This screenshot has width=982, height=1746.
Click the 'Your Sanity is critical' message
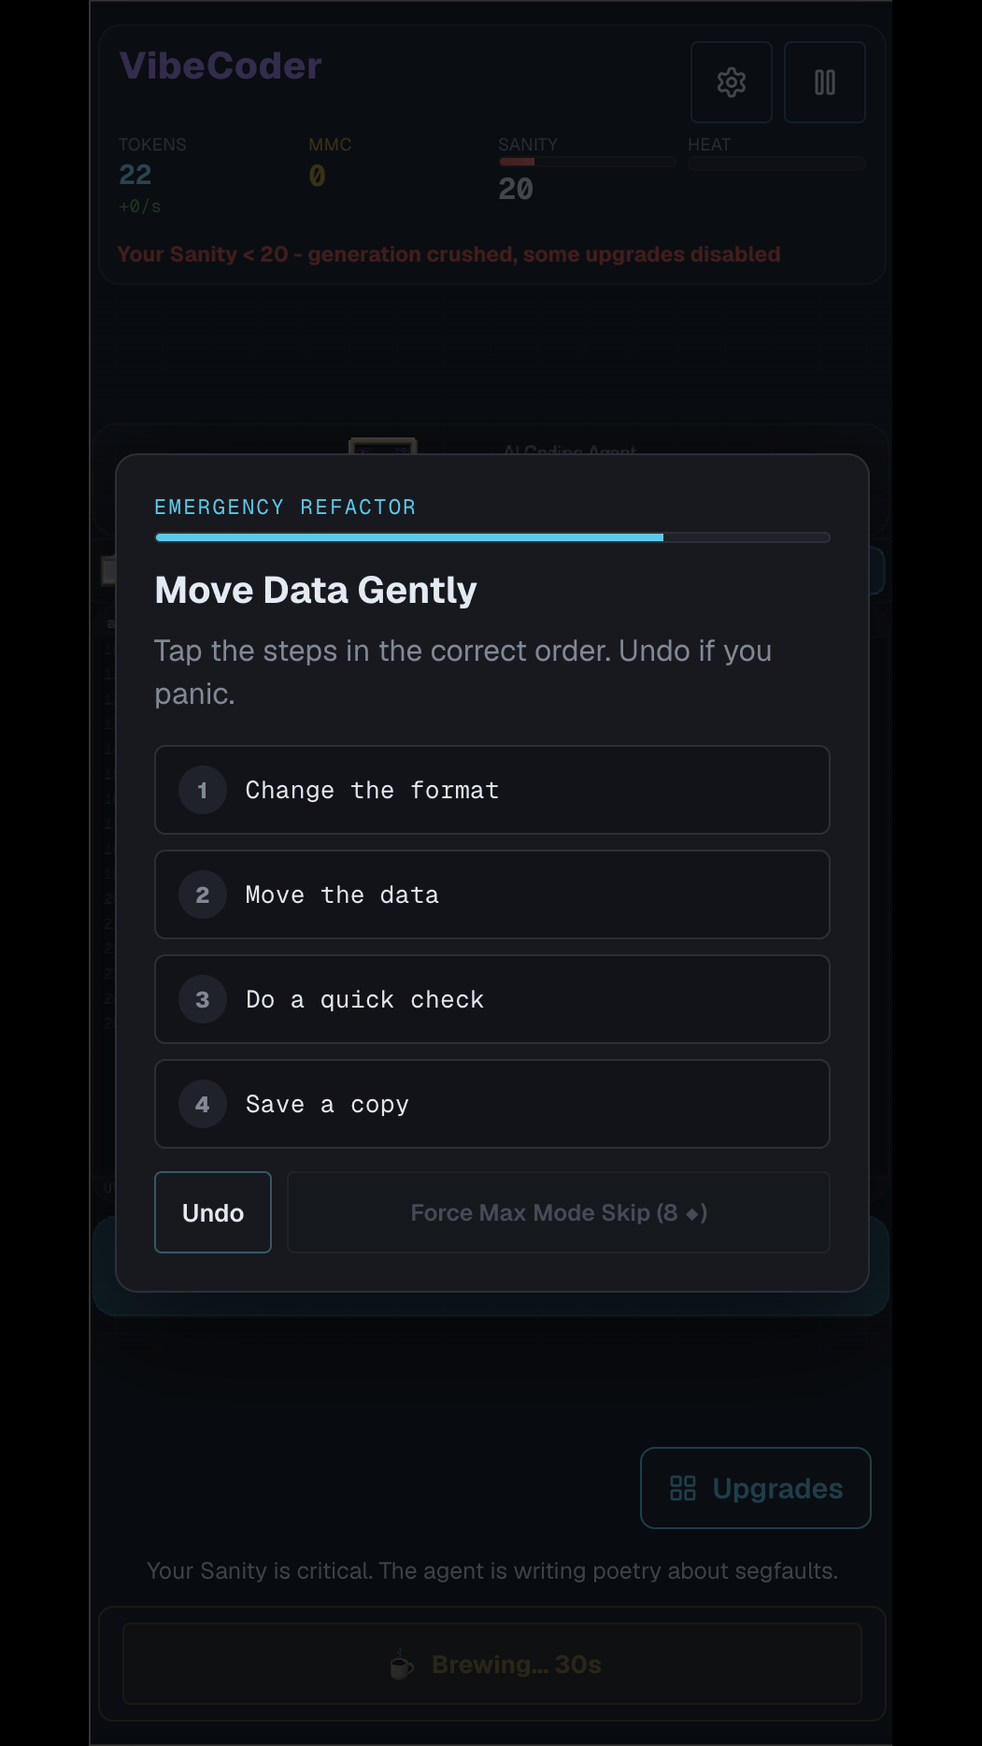tap(492, 1571)
